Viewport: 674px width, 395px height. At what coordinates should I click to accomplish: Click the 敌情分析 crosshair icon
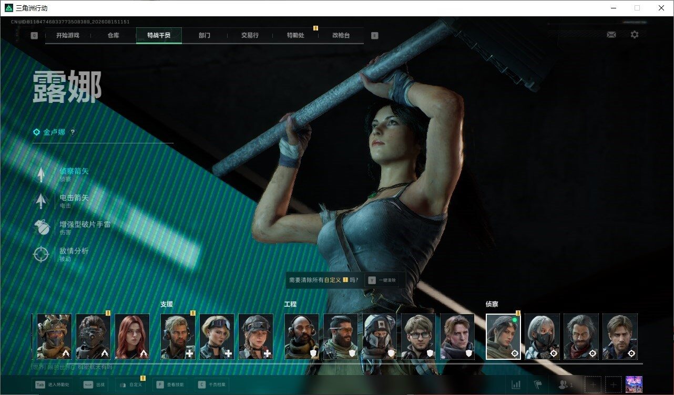(41, 254)
